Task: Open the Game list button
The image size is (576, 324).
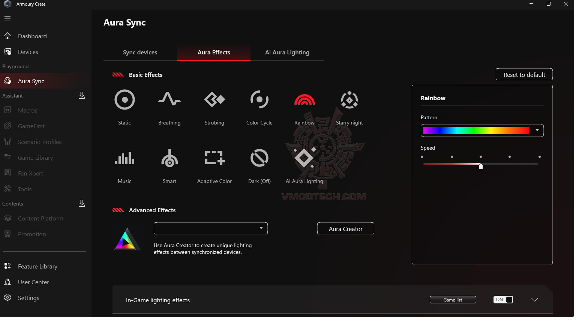Action: pos(453,300)
